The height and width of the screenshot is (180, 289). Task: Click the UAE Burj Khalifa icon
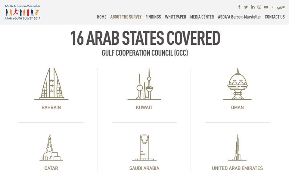(238, 148)
